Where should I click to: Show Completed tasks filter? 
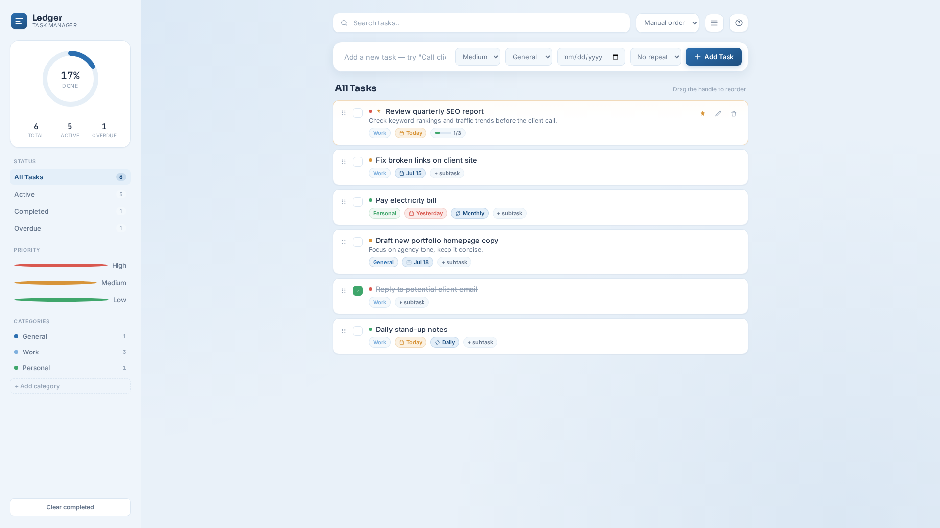pos(70,211)
